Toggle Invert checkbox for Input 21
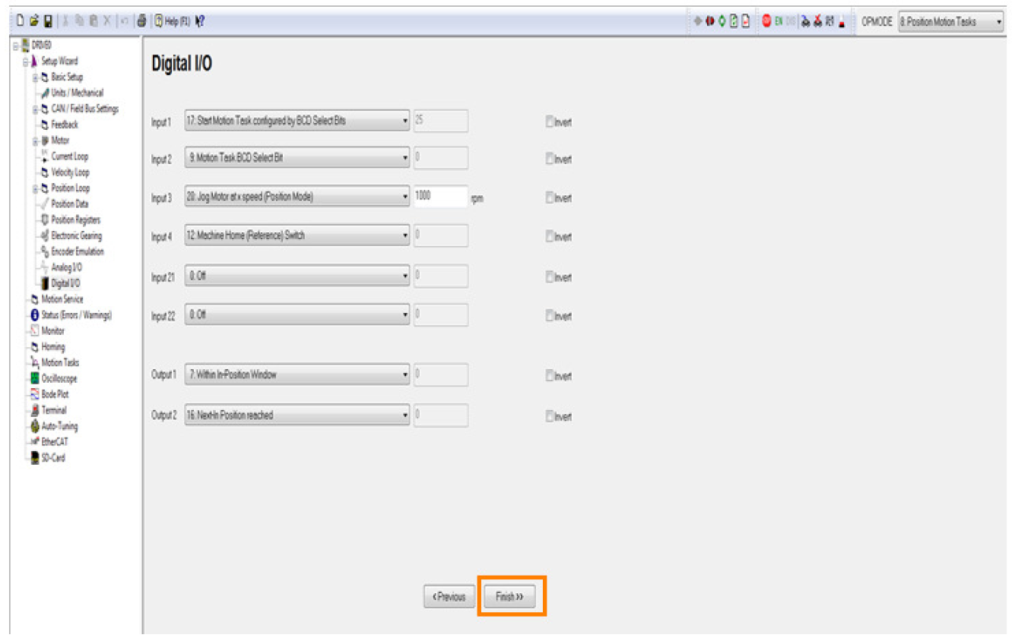 [549, 277]
